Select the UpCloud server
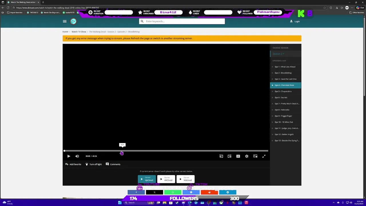The width and height of the screenshot is (366, 206). pyautogui.click(x=147, y=179)
